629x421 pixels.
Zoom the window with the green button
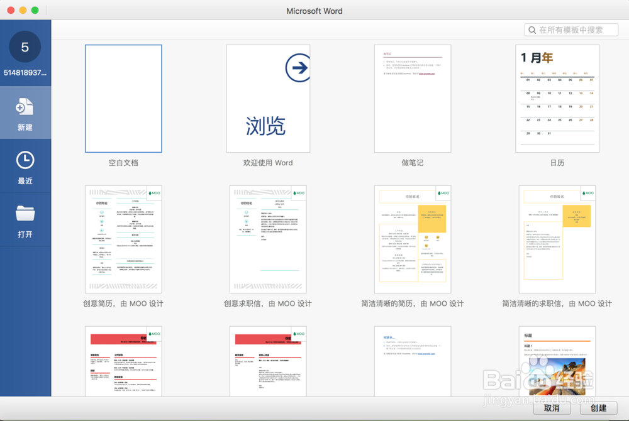click(35, 11)
